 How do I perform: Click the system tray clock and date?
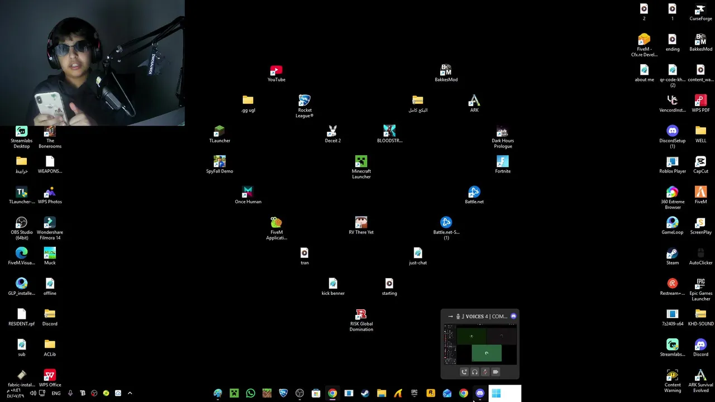point(15,393)
